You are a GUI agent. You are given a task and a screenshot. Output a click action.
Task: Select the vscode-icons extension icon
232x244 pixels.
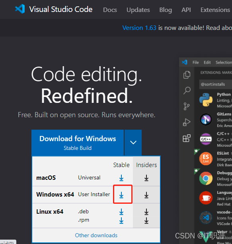click(206, 218)
